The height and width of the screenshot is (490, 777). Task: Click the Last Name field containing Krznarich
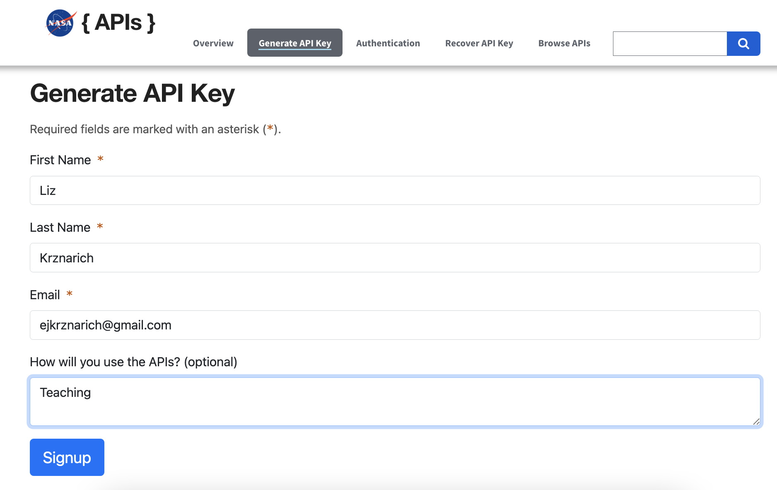point(394,258)
